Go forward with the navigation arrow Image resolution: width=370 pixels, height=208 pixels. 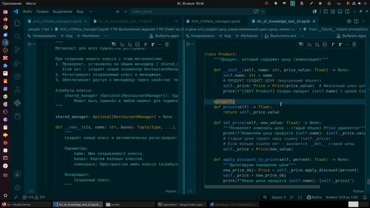click(x=125, y=12)
